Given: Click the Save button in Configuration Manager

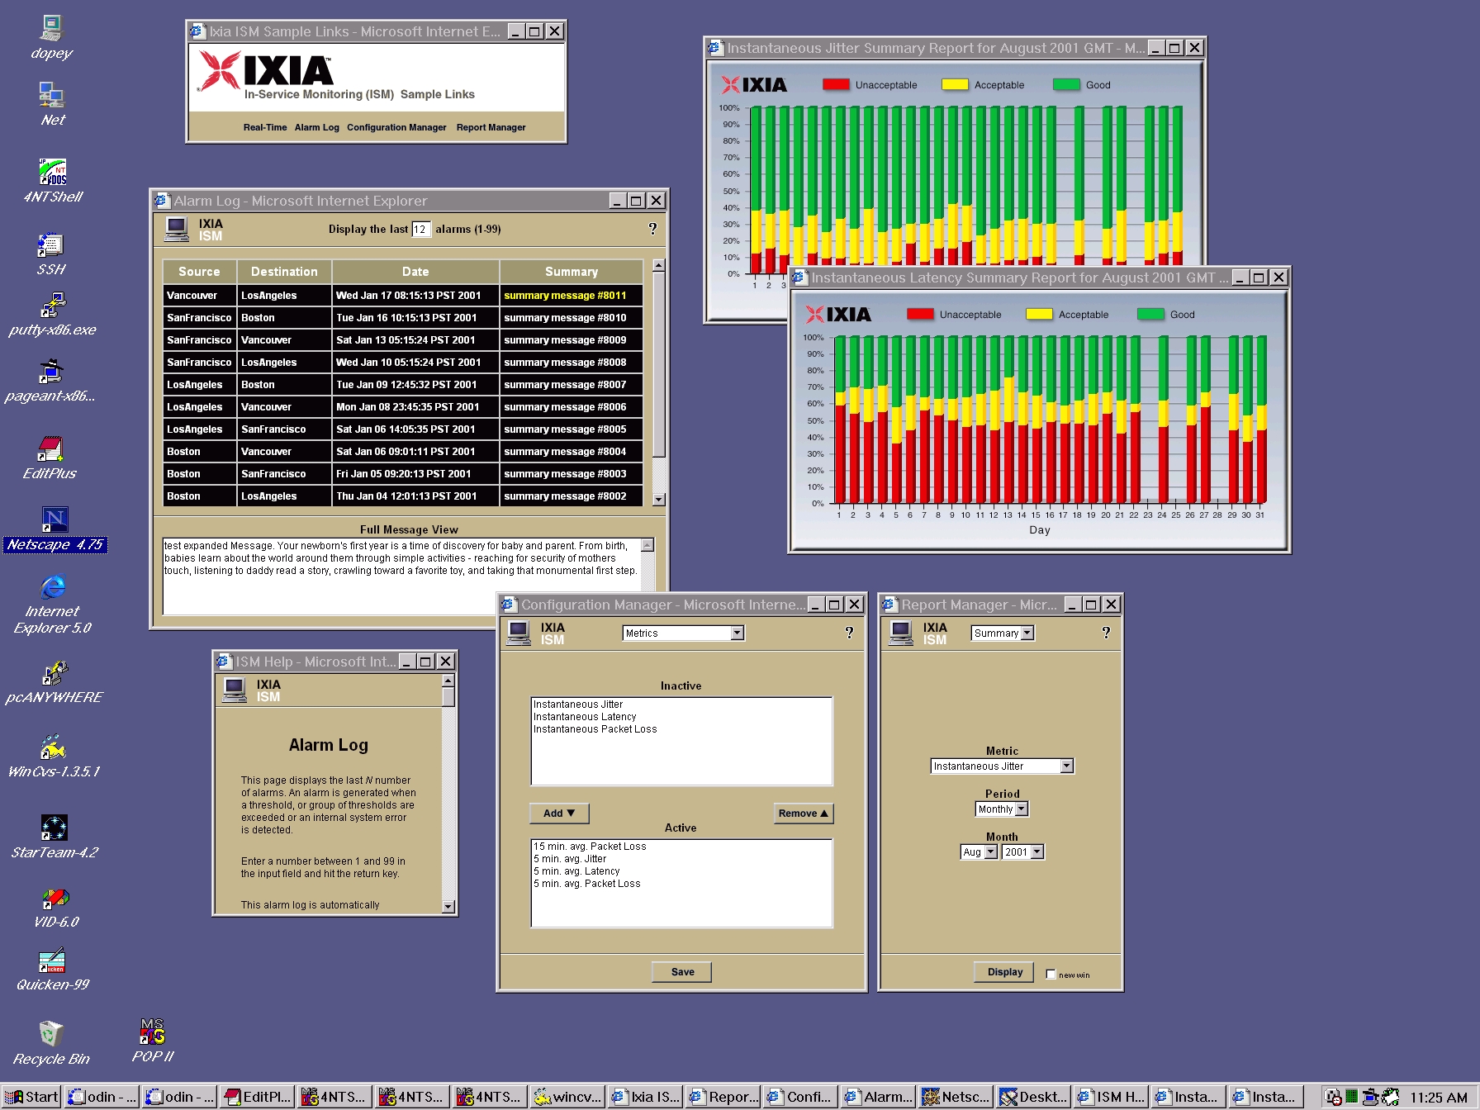Looking at the screenshot, I should 682,972.
